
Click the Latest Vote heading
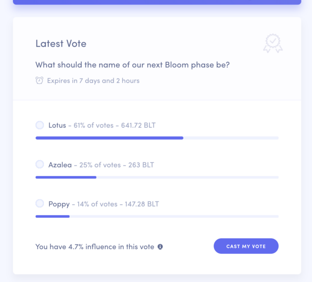[x=61, y=44]
